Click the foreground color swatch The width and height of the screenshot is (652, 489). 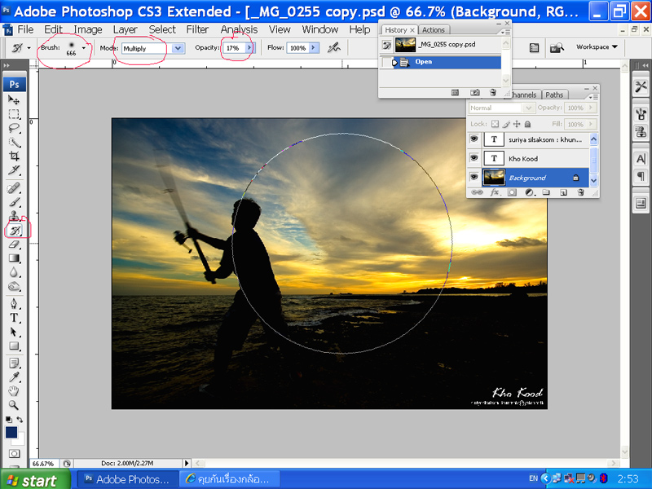click(11, 433)
